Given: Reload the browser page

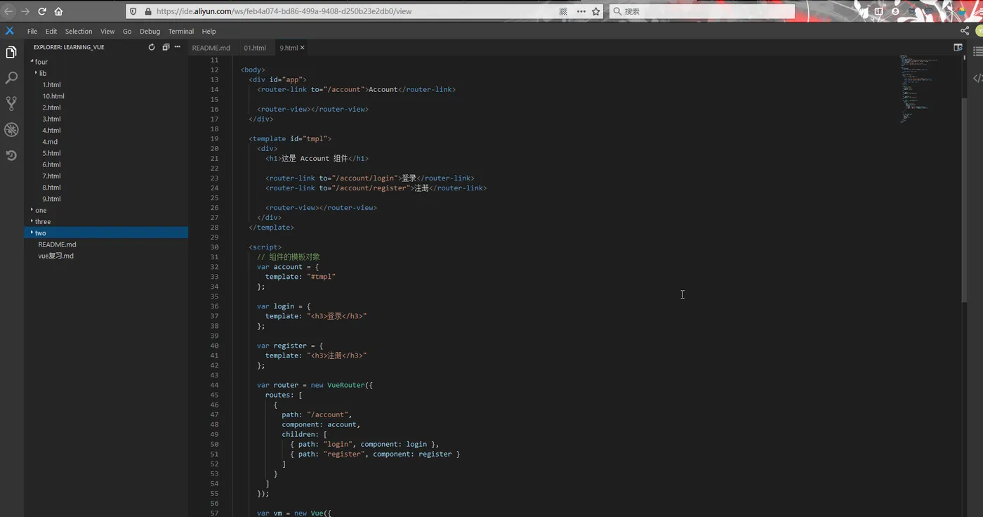Looking at the screenshot, I should point(42,11).
